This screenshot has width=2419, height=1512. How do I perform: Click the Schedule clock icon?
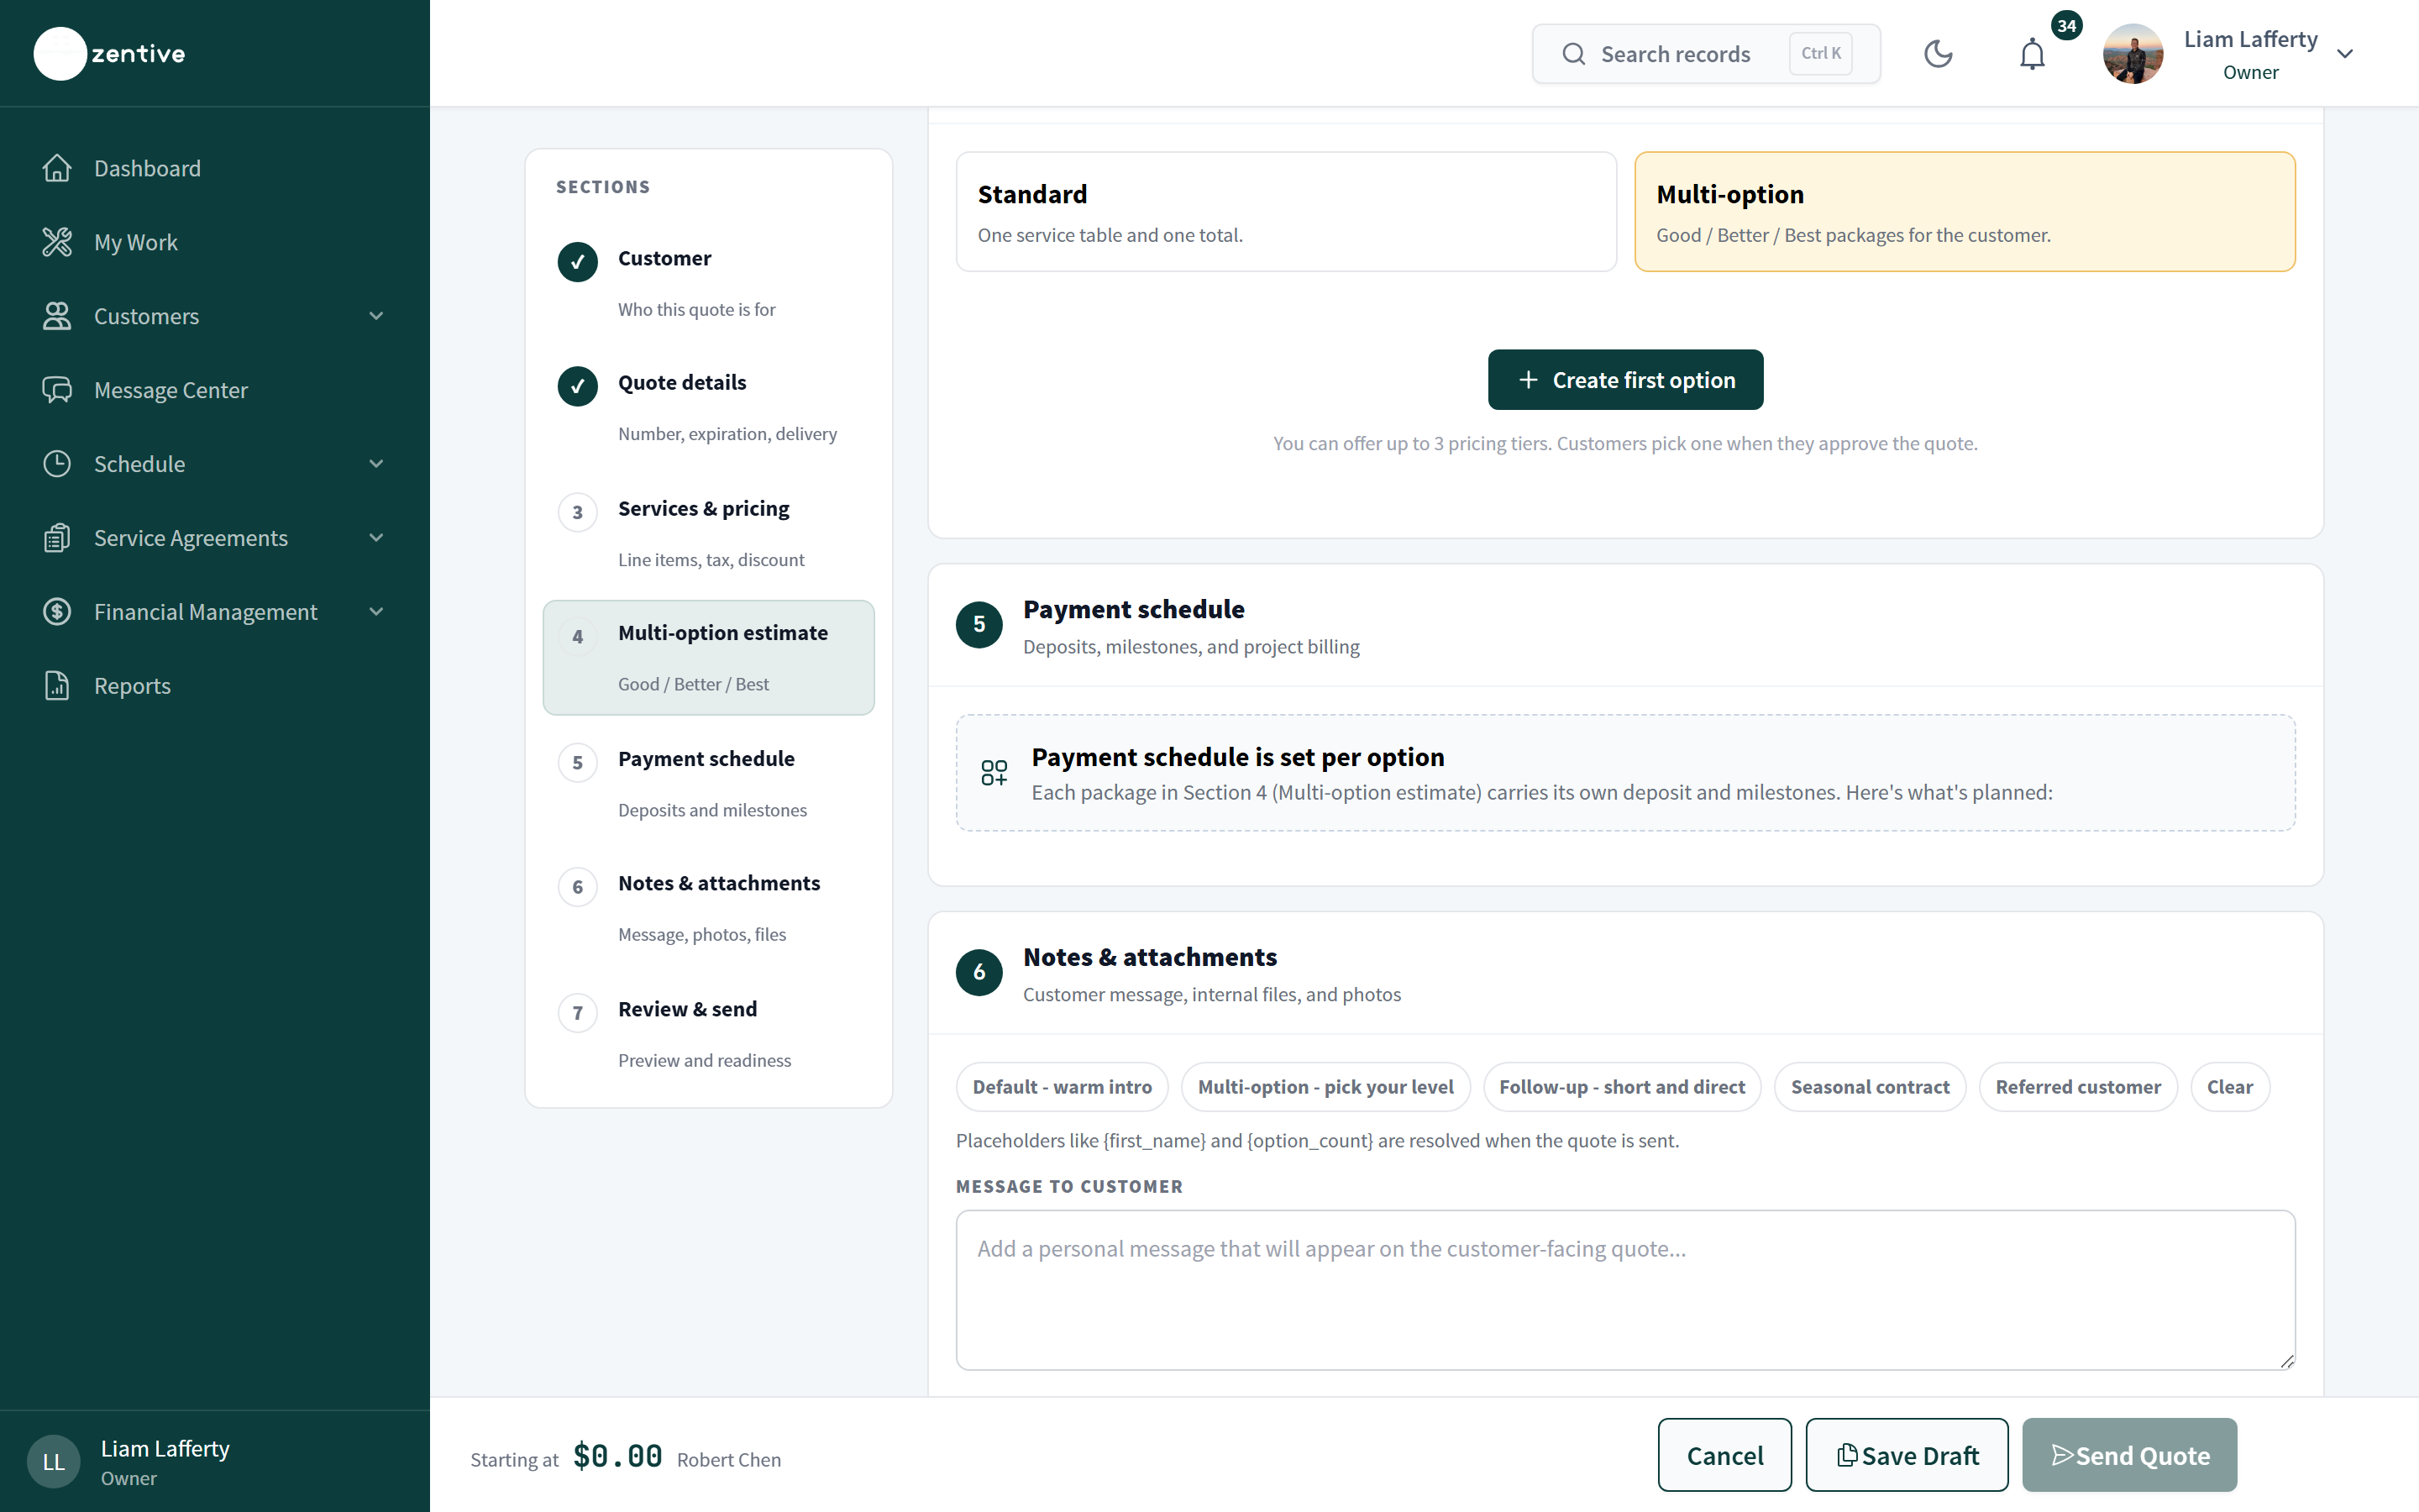[57, 464]
